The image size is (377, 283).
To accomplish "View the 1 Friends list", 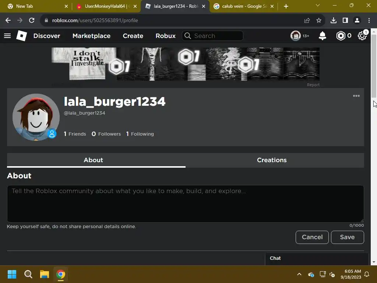I will pos(75,134).
